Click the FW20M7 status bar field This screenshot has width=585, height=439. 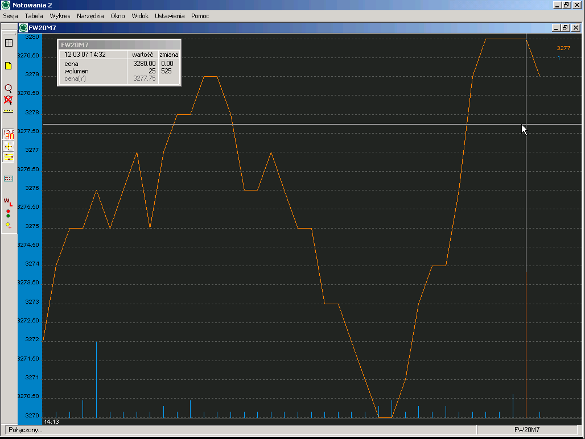point(526,430)
